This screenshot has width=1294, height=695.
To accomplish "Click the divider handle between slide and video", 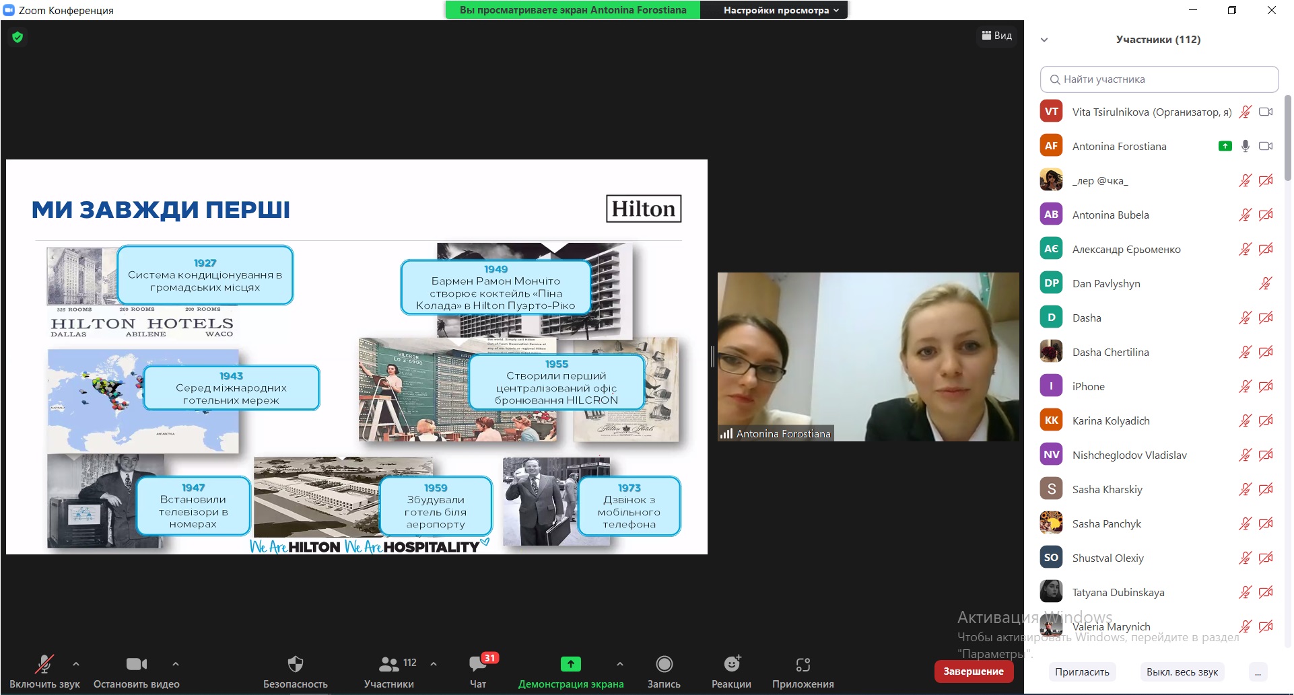I will pyautogui.click(x=712, y=357).
